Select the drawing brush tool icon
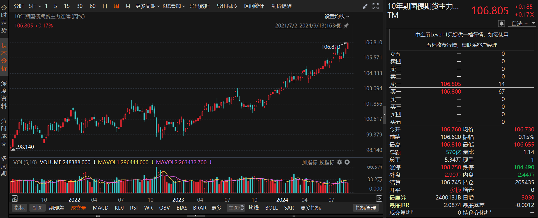The height and width of the screenshot is (218, 538). [x=365, y=6]
